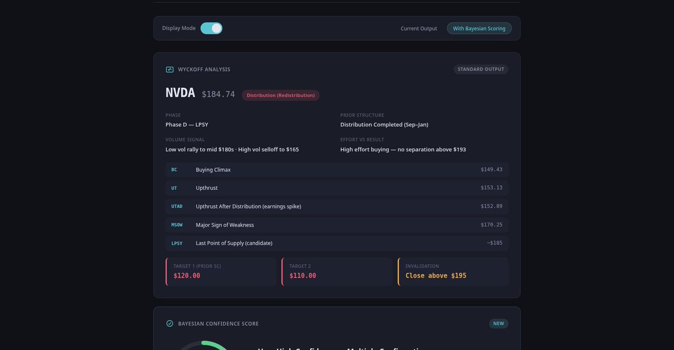Click the NEW badge
The width and height of the screenshot is (674, 350).
(x=499, y=324)
